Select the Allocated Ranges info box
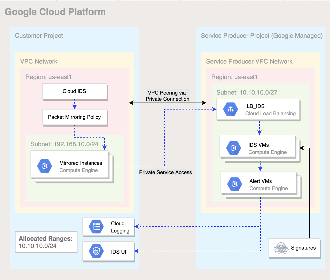 (x=46, y=242)
